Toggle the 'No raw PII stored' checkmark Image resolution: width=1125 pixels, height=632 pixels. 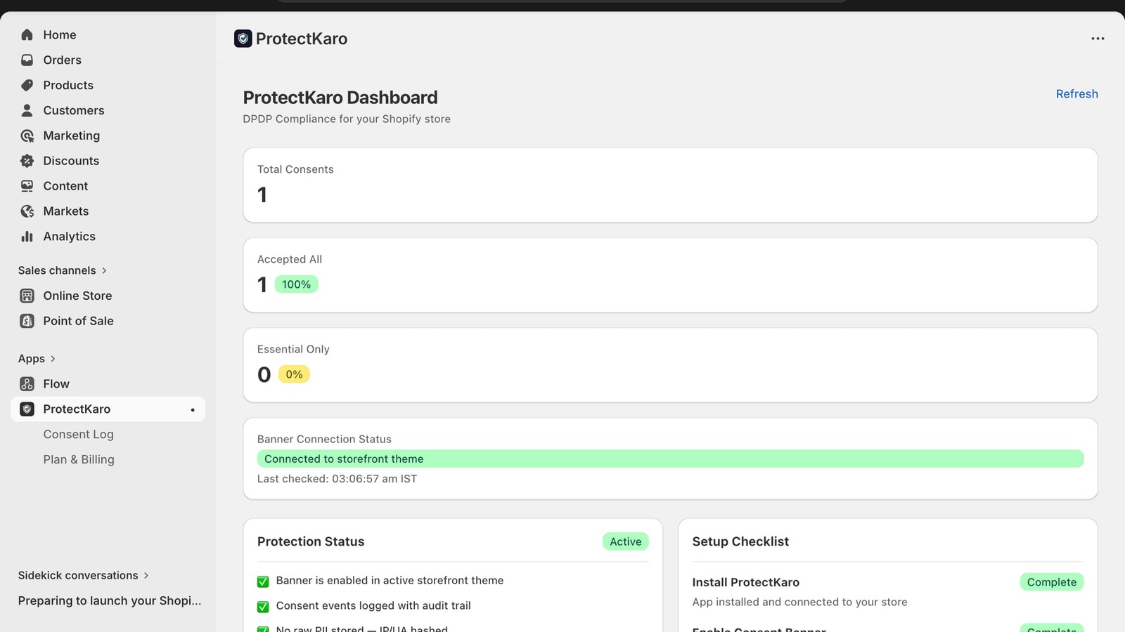point(263,629)
